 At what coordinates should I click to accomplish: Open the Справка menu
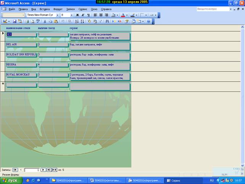[x=106, y=9]
